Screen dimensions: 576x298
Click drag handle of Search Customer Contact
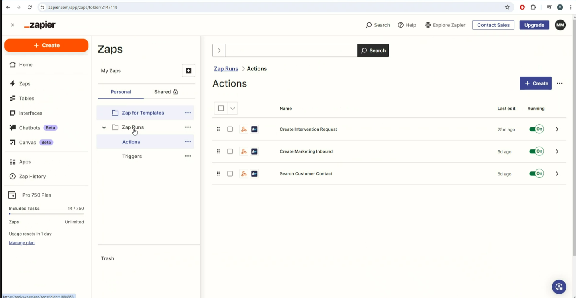218,173
